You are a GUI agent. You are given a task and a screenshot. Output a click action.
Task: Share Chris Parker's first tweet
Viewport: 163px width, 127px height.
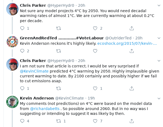[x=132, y=28]
